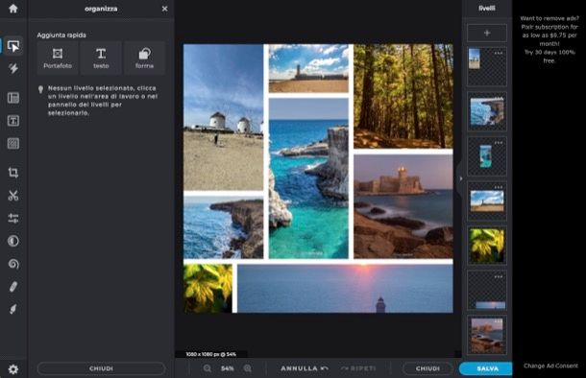Click the small lighthouse beach photo

pos(308,68)
